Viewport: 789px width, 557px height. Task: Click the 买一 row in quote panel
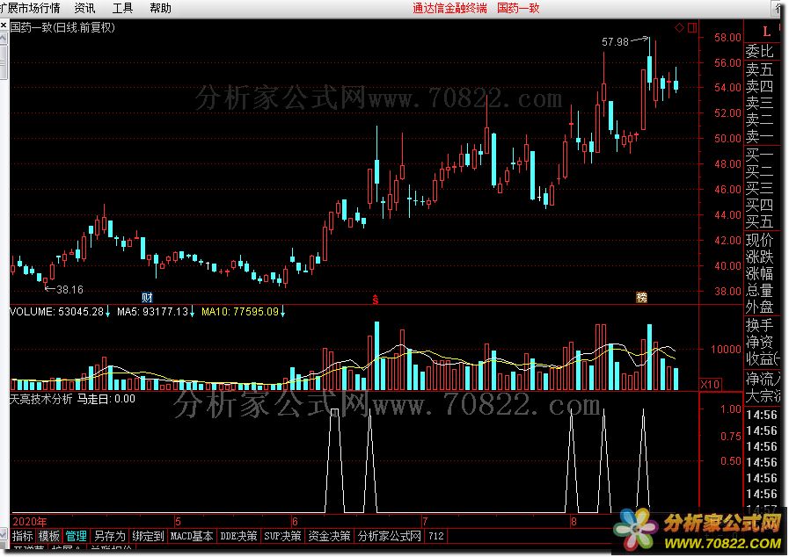pyautogui.click(x=759, y=155)
